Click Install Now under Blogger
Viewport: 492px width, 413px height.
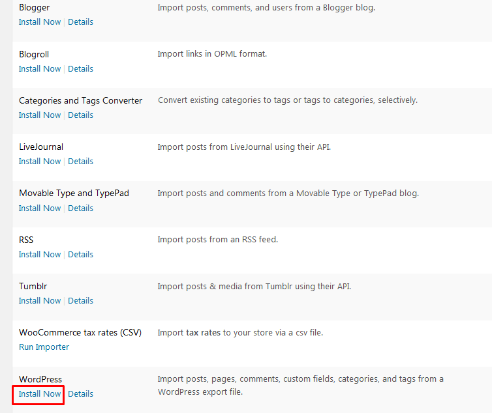[x=40, y=22]
